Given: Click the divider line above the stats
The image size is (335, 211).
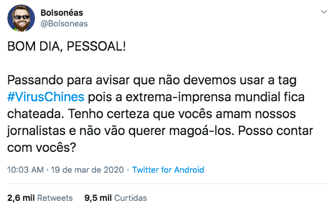Looking at the screenshot, I should pyautogui.click(x=167, y=183).
